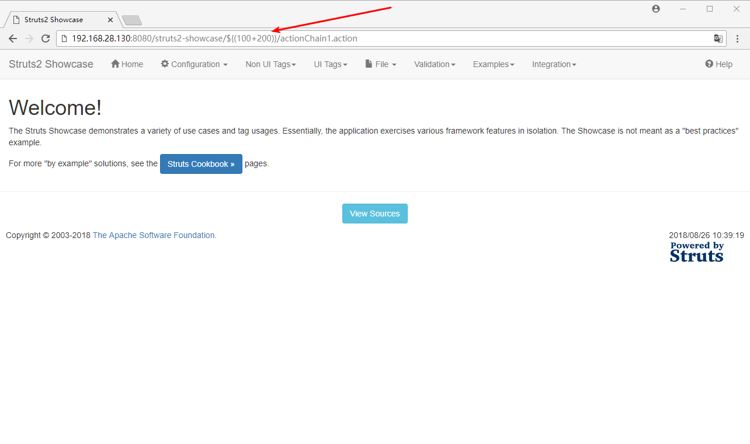Open the Examples dropdown menu
This screenshot has height=444, width=750.
pyautogui.click(x=494, y=64)
